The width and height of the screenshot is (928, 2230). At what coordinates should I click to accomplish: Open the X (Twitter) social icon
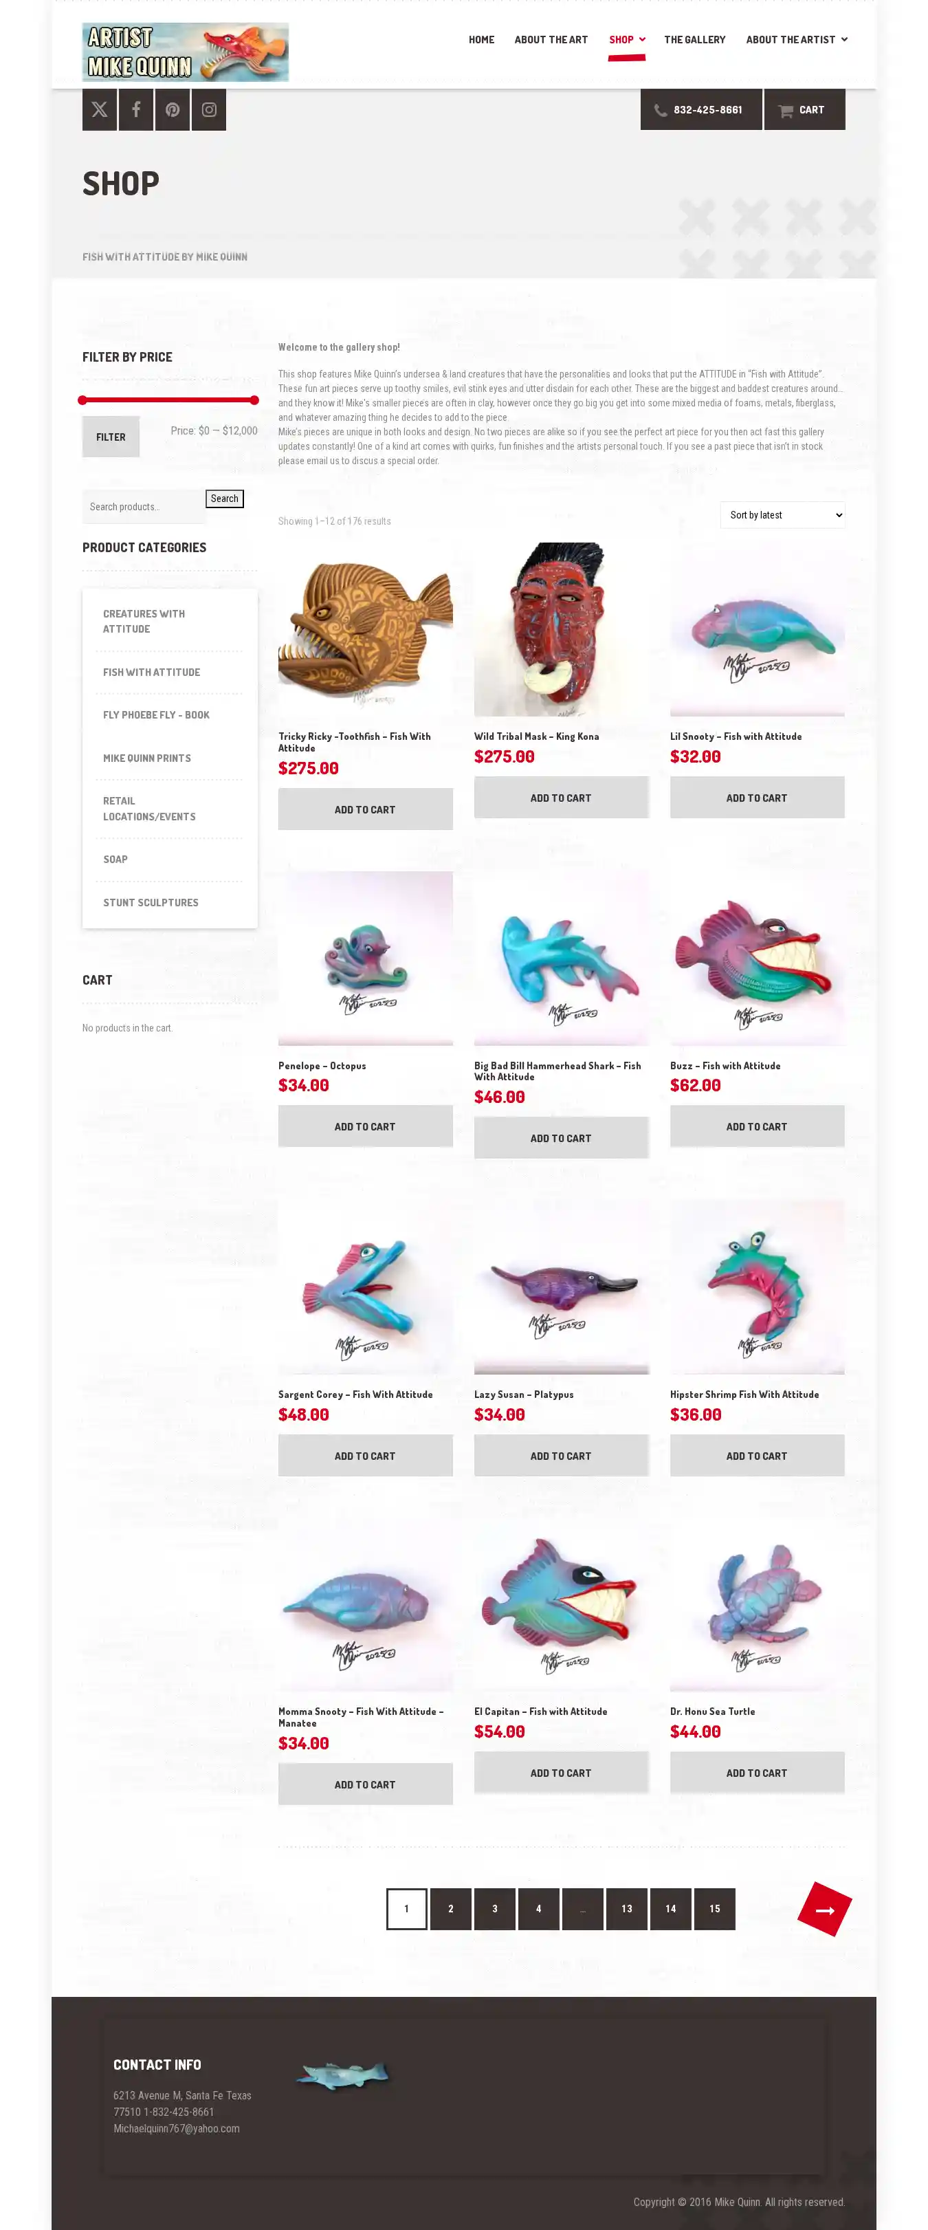tap(100, 110)
